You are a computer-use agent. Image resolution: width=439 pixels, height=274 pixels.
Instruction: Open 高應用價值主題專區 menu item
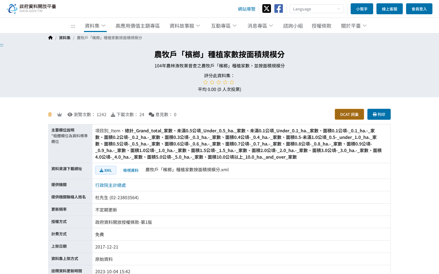(137, 26)
